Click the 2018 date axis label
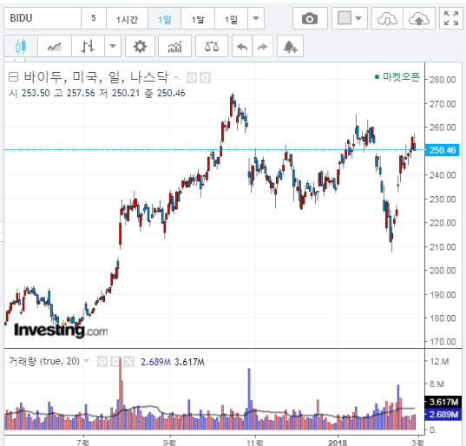This screenshot has width=466, height=446. (338, 443)
